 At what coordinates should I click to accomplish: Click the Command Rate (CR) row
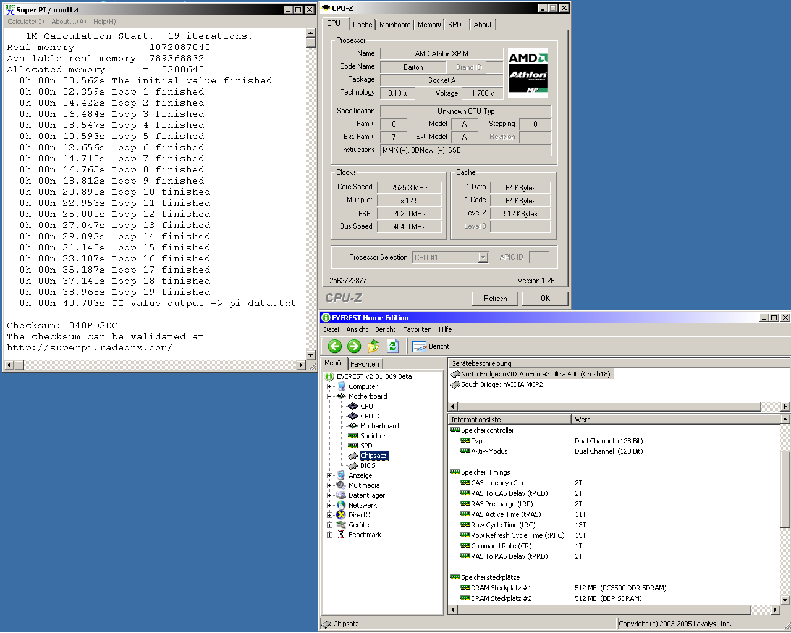(x=615, y=546)
